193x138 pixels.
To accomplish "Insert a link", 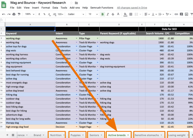I will point(176,14).
